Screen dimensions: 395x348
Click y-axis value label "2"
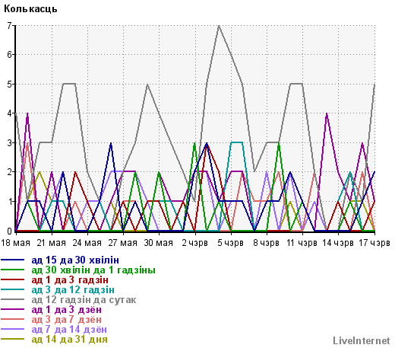click(x=10, y=172)
